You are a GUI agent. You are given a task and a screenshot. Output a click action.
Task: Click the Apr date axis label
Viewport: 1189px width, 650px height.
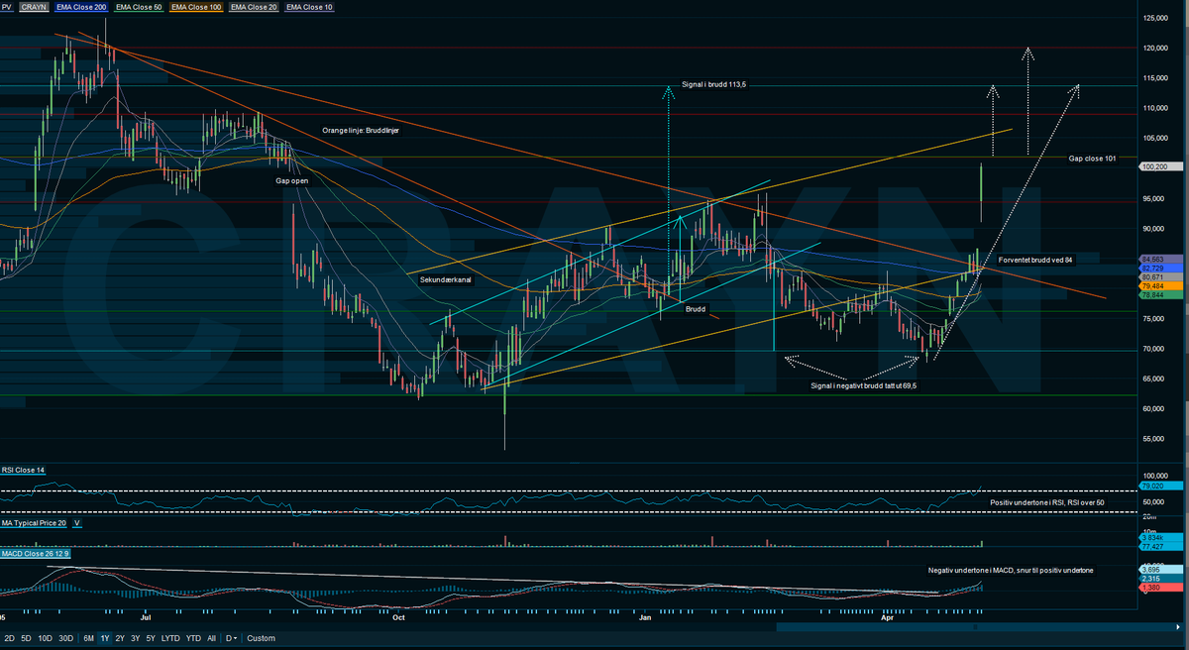pyautogui.click(x=887, y=616)
